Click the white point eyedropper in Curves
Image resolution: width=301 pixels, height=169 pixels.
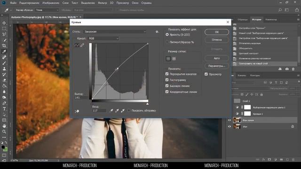click(x=123, y=111)
